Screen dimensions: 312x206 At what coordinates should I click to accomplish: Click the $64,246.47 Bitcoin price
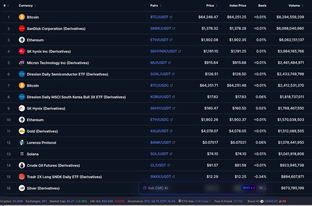point(208,17)
